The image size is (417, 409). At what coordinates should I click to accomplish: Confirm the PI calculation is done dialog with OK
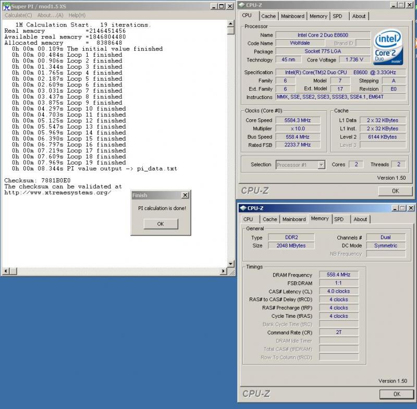click(161, 224)
